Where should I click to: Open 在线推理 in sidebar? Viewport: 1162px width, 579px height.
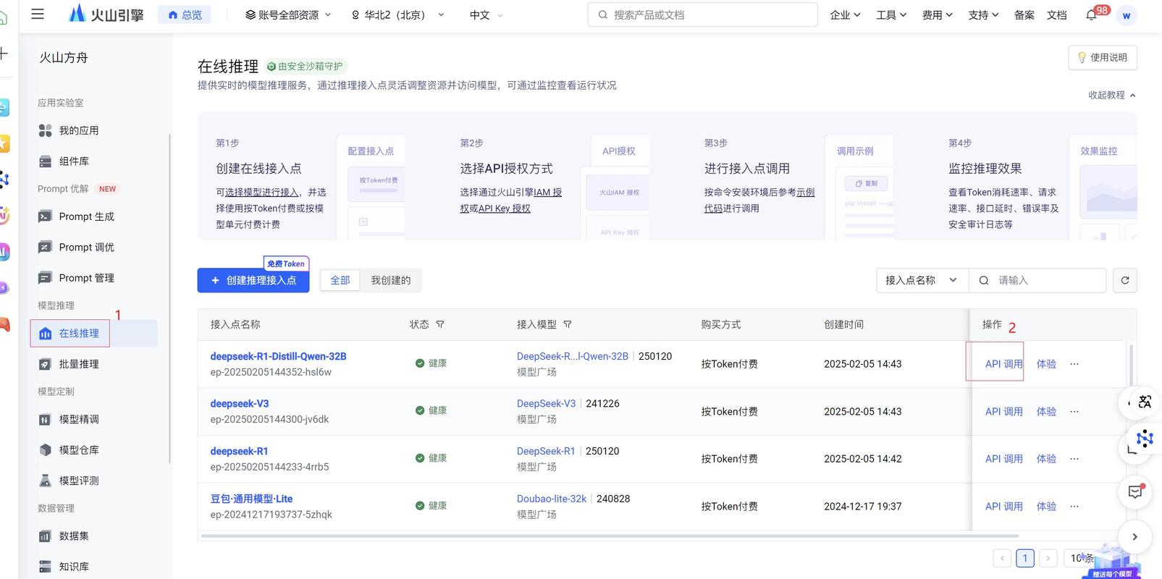pyautogui.click(x=93, y=333)
